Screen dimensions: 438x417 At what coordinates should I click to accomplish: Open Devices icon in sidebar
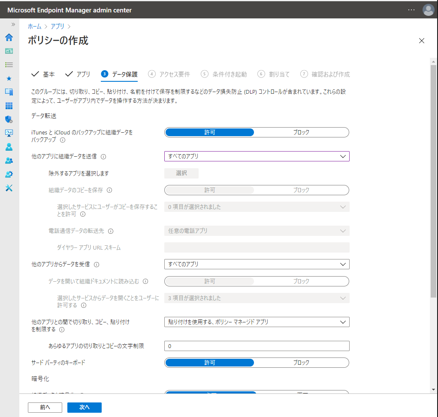[x=9, y=92]
